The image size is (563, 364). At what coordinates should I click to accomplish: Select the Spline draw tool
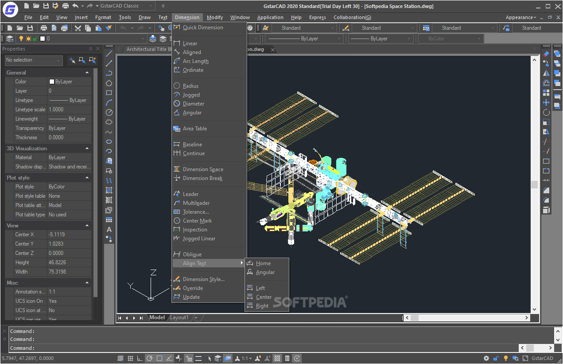click(109, 132)
